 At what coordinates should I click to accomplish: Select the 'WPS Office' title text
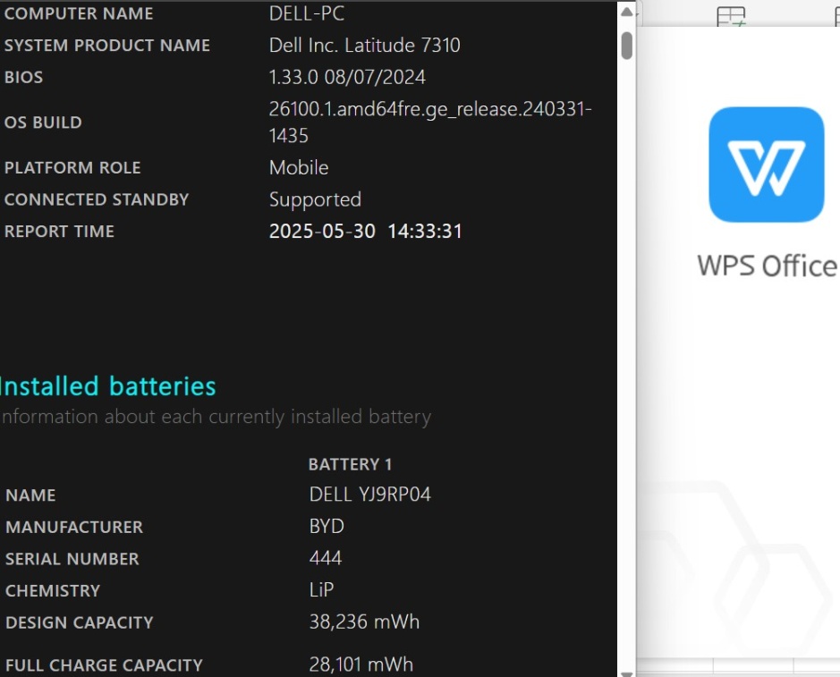tap(768, 266)
